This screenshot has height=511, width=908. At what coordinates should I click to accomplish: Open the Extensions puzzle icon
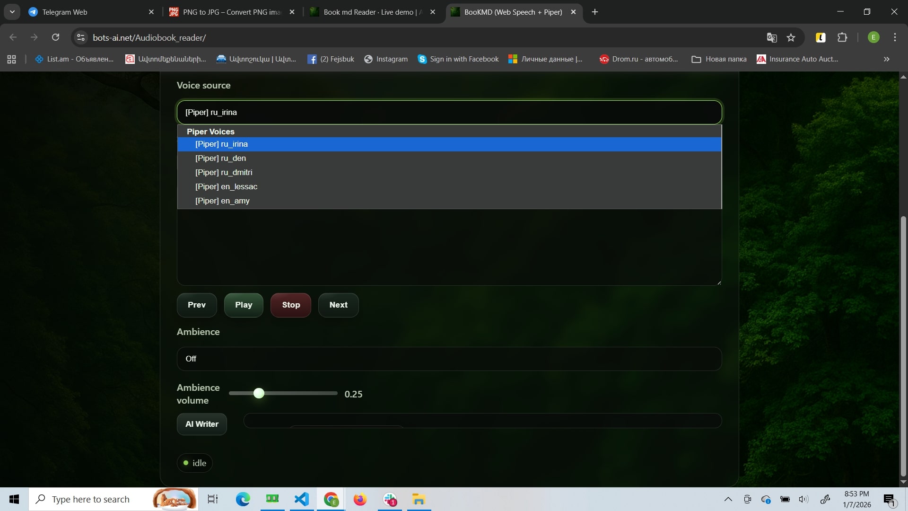pyautogui.click(x=842, y=38)
